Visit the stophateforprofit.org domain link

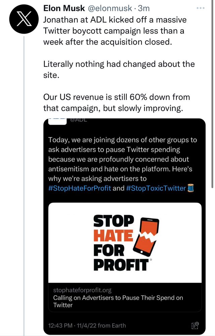click(82, 290)
